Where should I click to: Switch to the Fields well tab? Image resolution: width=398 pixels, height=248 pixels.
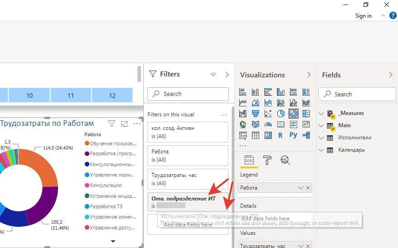249,160
